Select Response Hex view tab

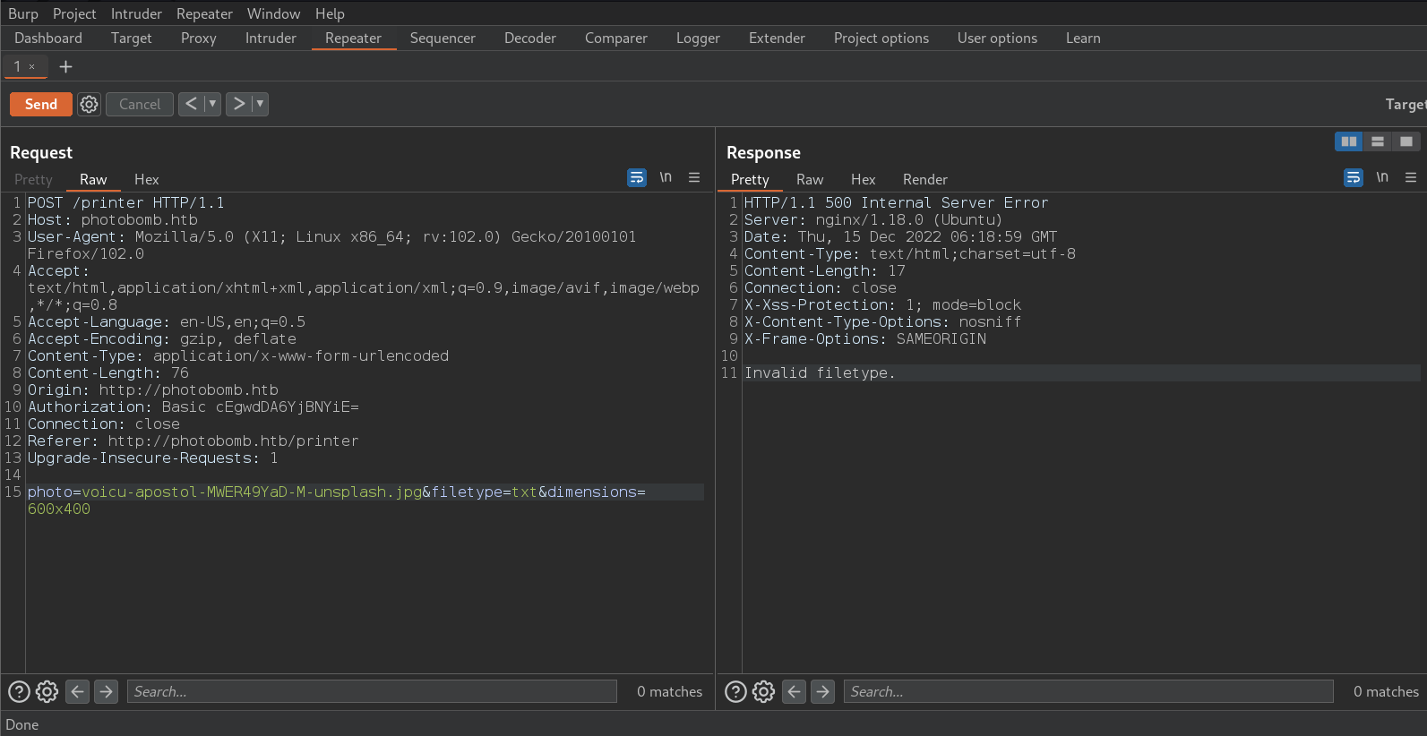pyautogui.click(x=864, y=179)
